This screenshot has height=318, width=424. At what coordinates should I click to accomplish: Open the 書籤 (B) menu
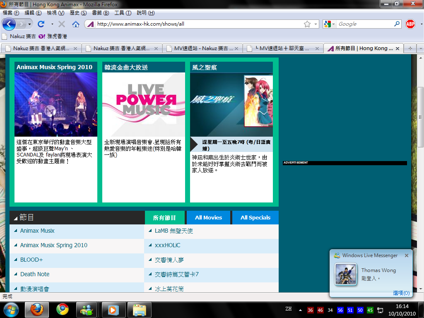tap(100, 13)
